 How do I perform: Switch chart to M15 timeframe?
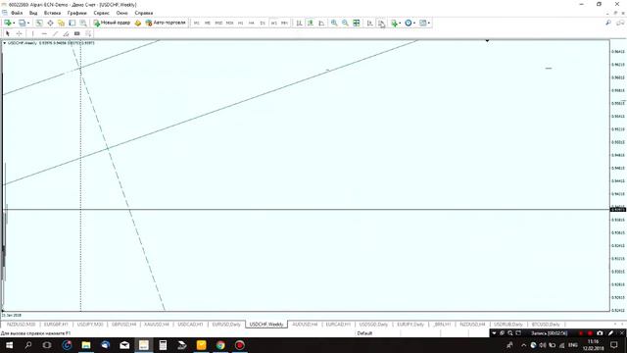tap(218, 24)
